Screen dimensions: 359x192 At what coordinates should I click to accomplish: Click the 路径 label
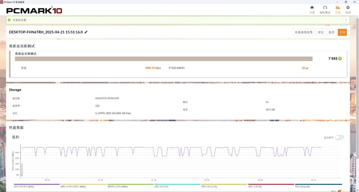coord(185,102)
